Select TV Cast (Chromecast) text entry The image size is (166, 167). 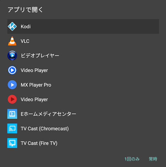pos(45,129)
